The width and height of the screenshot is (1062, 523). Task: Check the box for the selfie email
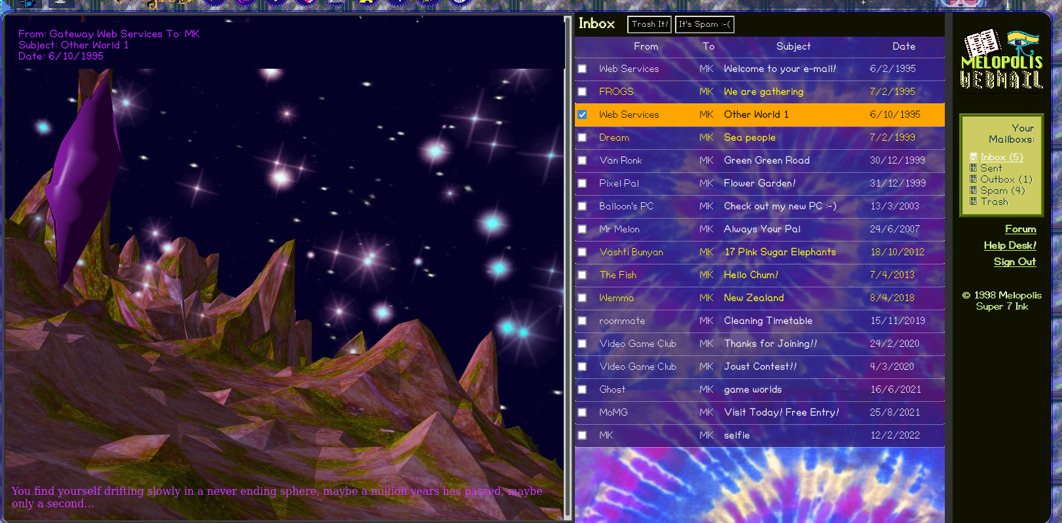click(x=582, y=435)
